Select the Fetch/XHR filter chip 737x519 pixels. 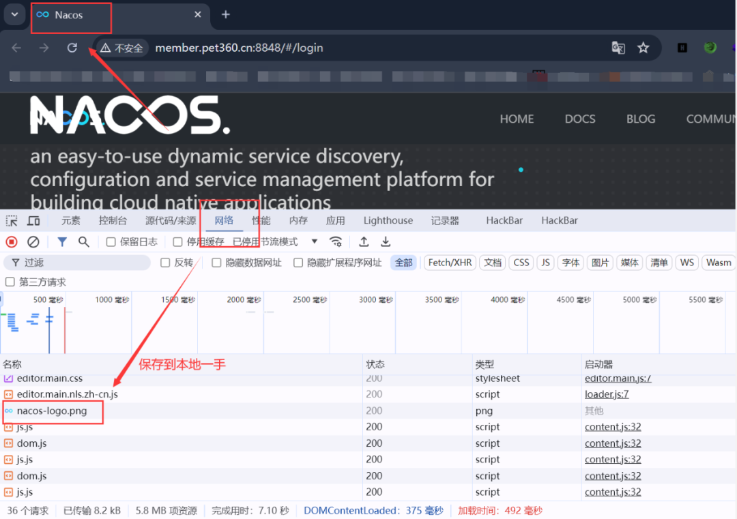click(450, 263)
